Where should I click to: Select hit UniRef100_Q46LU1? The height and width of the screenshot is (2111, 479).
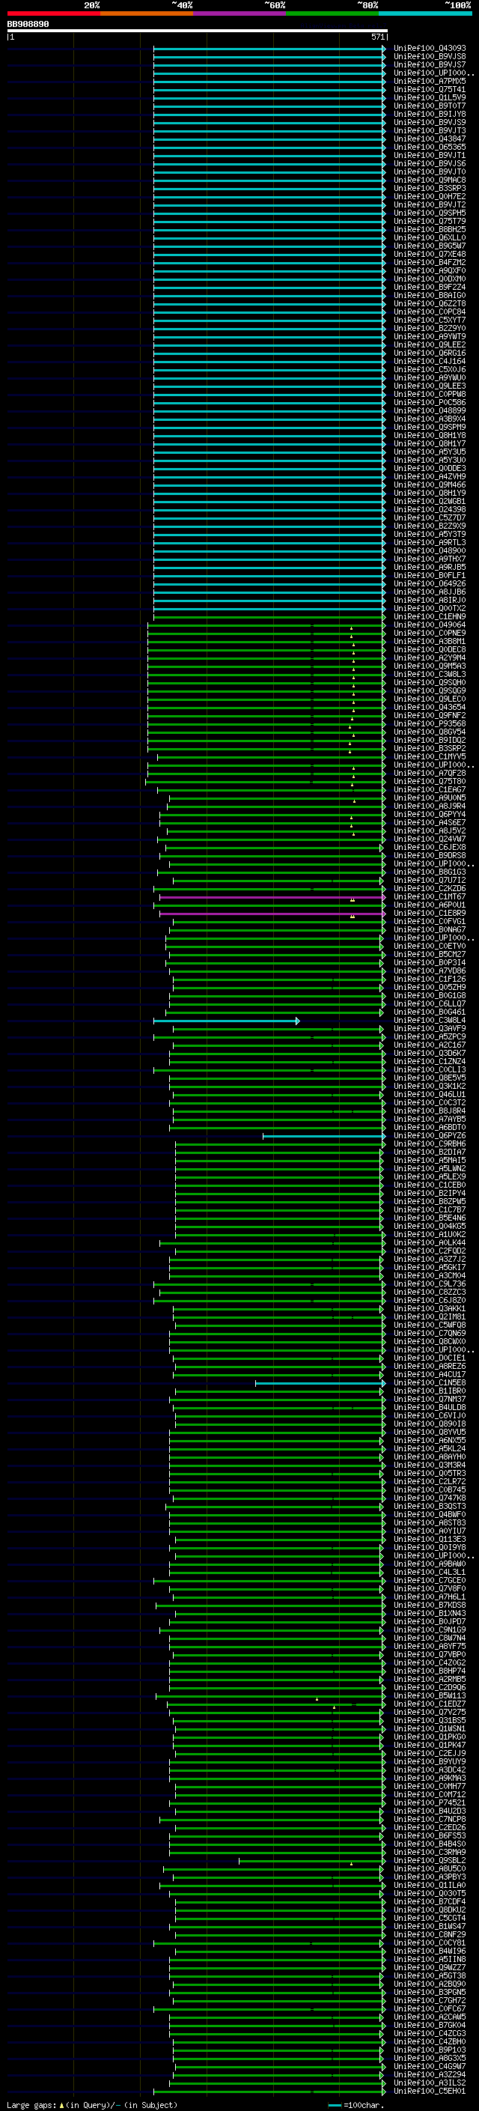pos(430,1094)
